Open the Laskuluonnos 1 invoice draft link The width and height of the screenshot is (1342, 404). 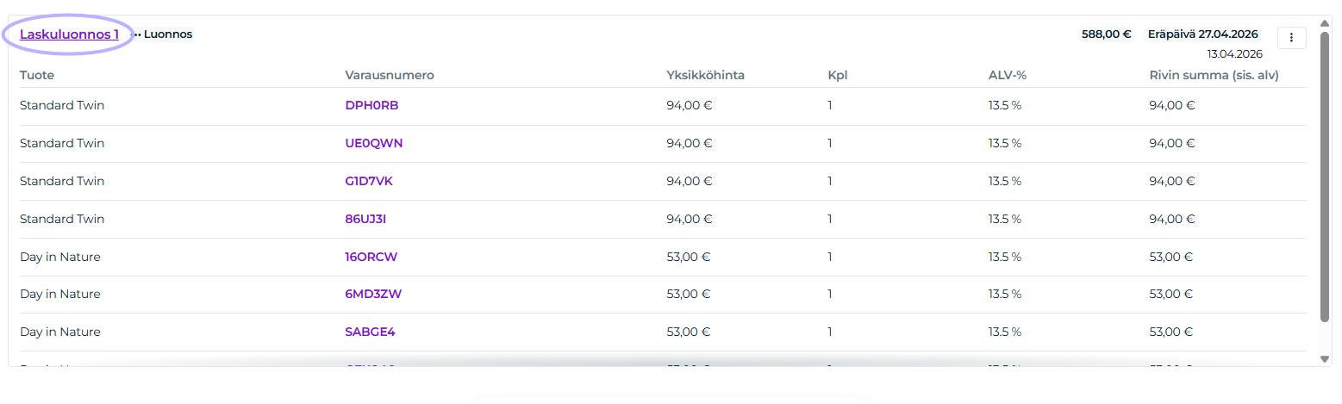(69, 34)
